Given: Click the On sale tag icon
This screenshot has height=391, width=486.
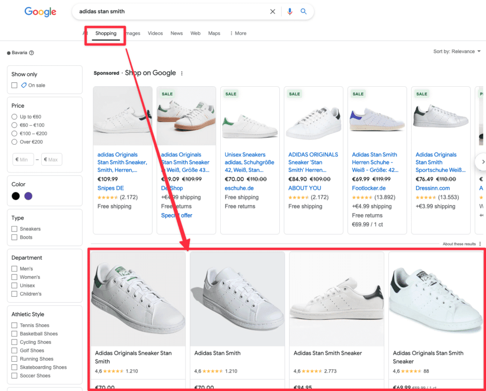Looking at the screenshot, I should [24, 85].
